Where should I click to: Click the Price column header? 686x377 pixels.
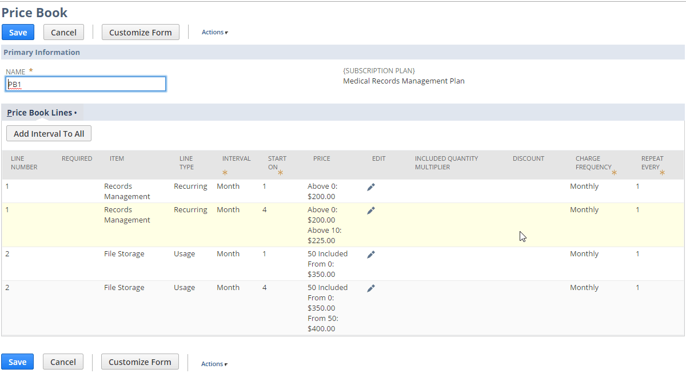point(322,158)
